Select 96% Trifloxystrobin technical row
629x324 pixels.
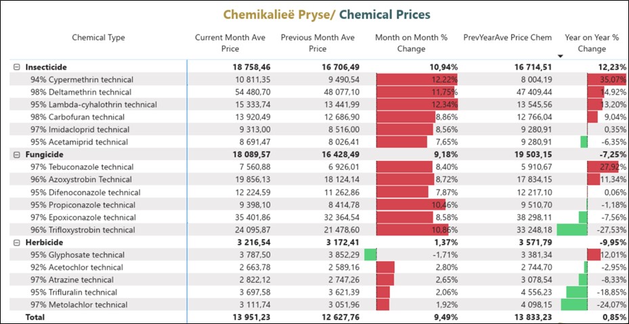pyautogui.click(x=82, y=230)
